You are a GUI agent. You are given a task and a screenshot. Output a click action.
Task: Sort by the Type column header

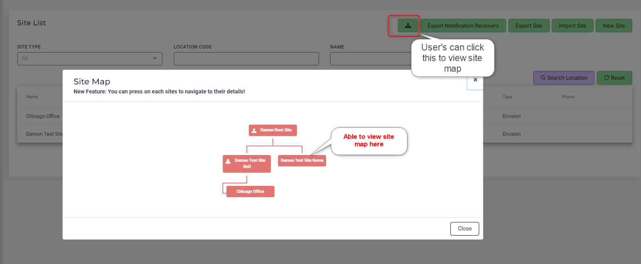coord(507,97)
